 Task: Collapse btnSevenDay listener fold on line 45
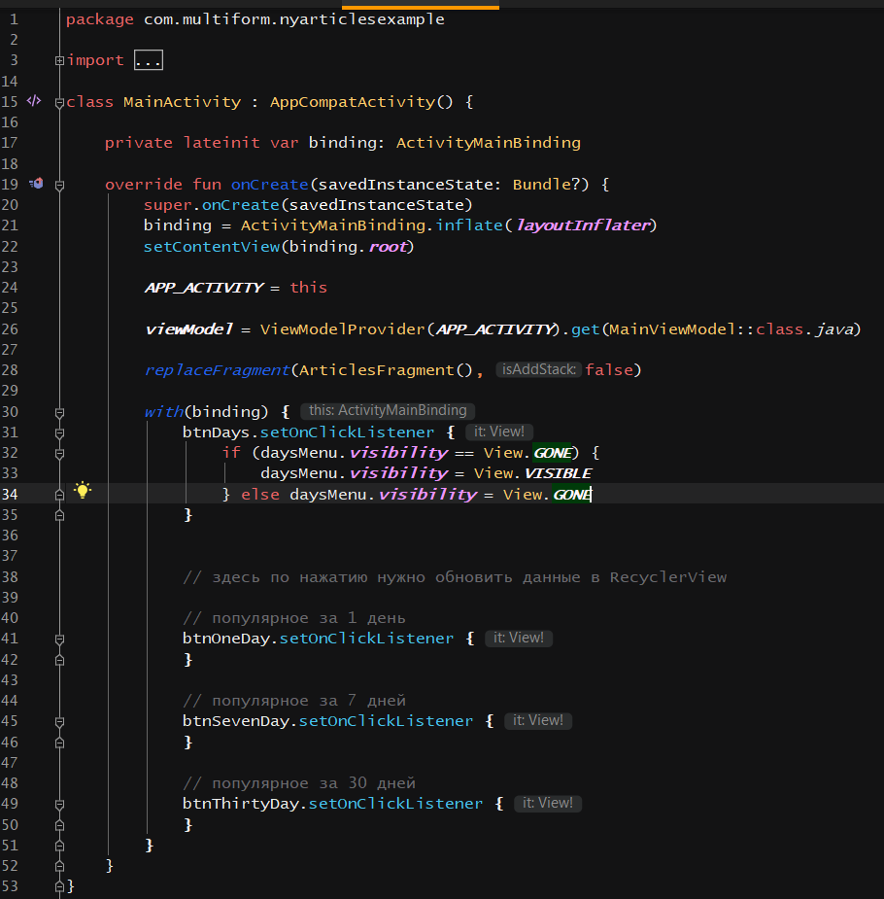(59, 722)
